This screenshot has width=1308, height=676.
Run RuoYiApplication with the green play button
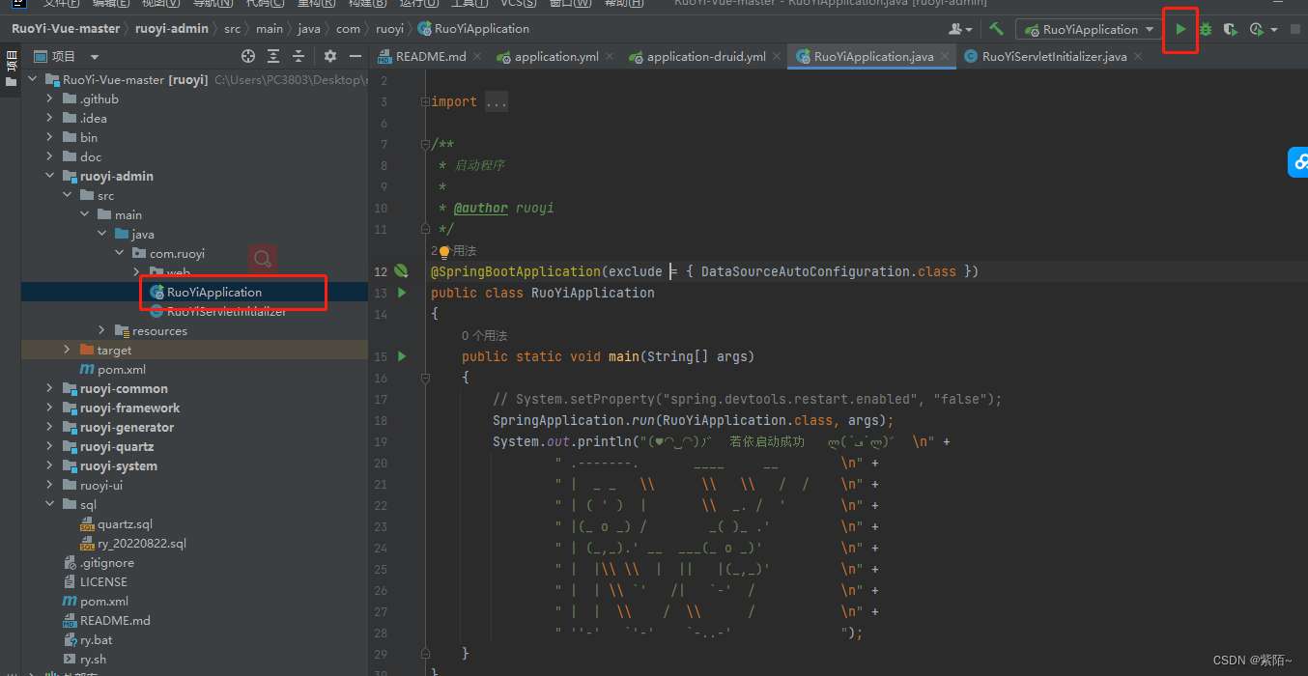point(1180,30)
